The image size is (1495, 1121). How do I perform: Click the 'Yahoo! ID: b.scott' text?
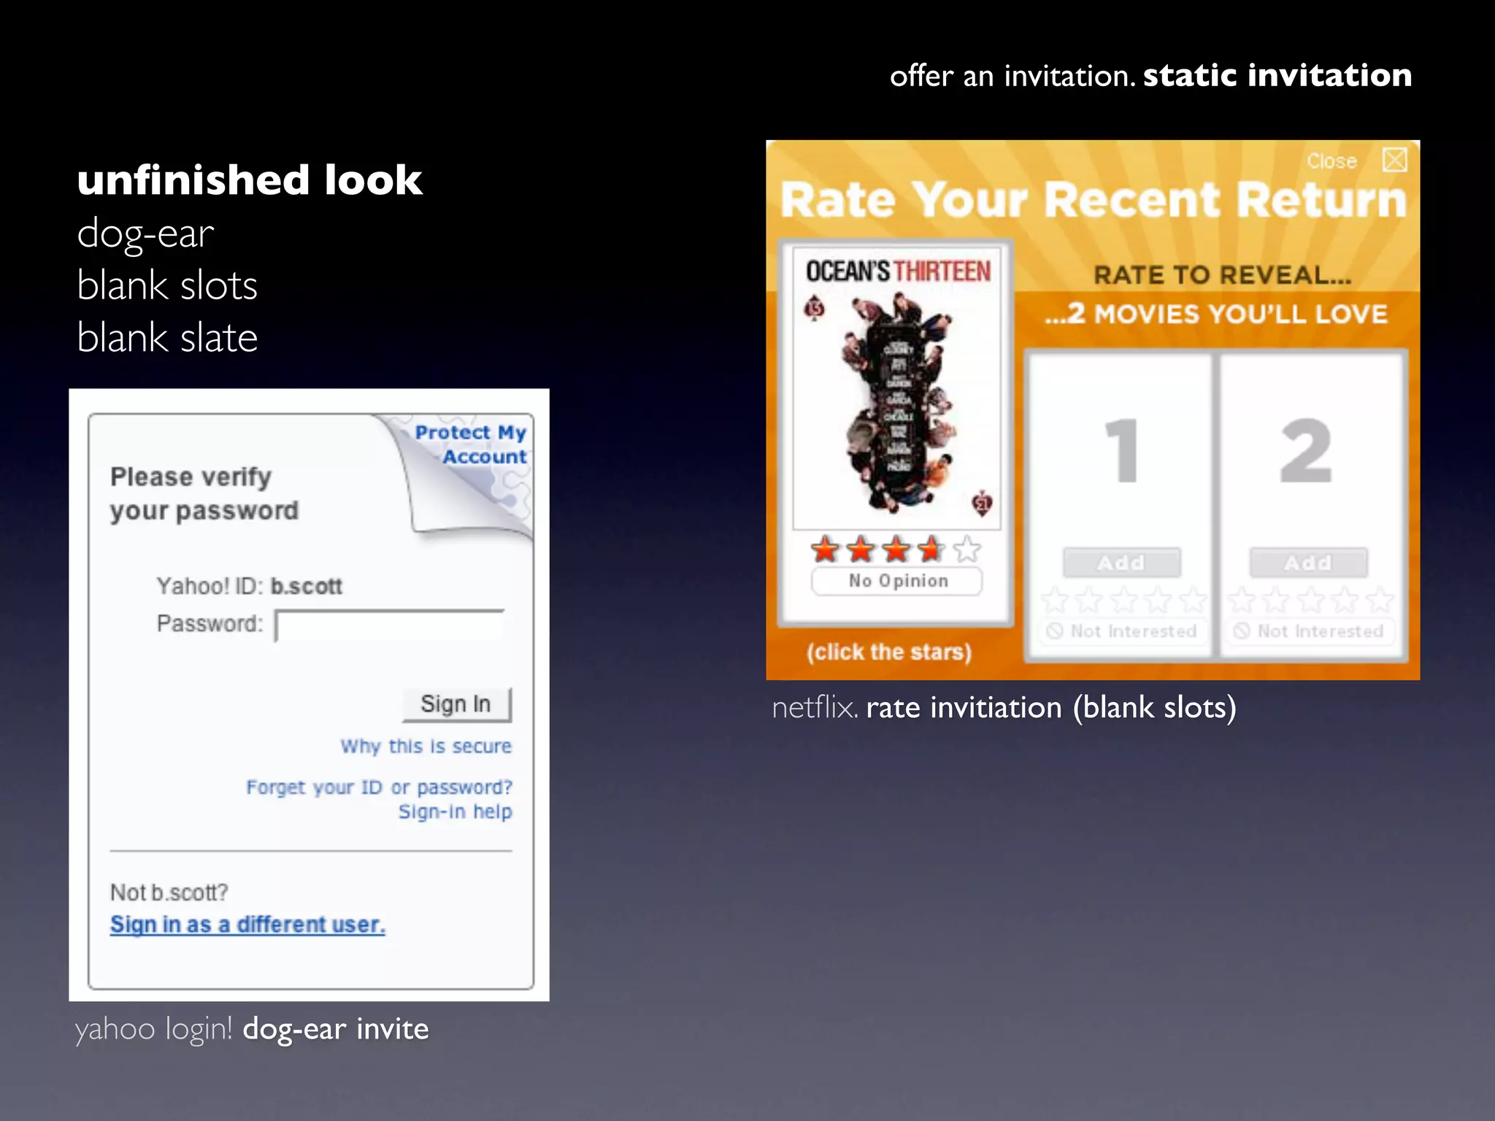[x=249, y=586]
